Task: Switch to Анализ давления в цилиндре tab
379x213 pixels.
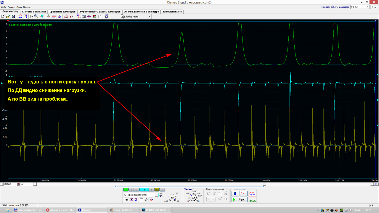Action: point(141,12)
